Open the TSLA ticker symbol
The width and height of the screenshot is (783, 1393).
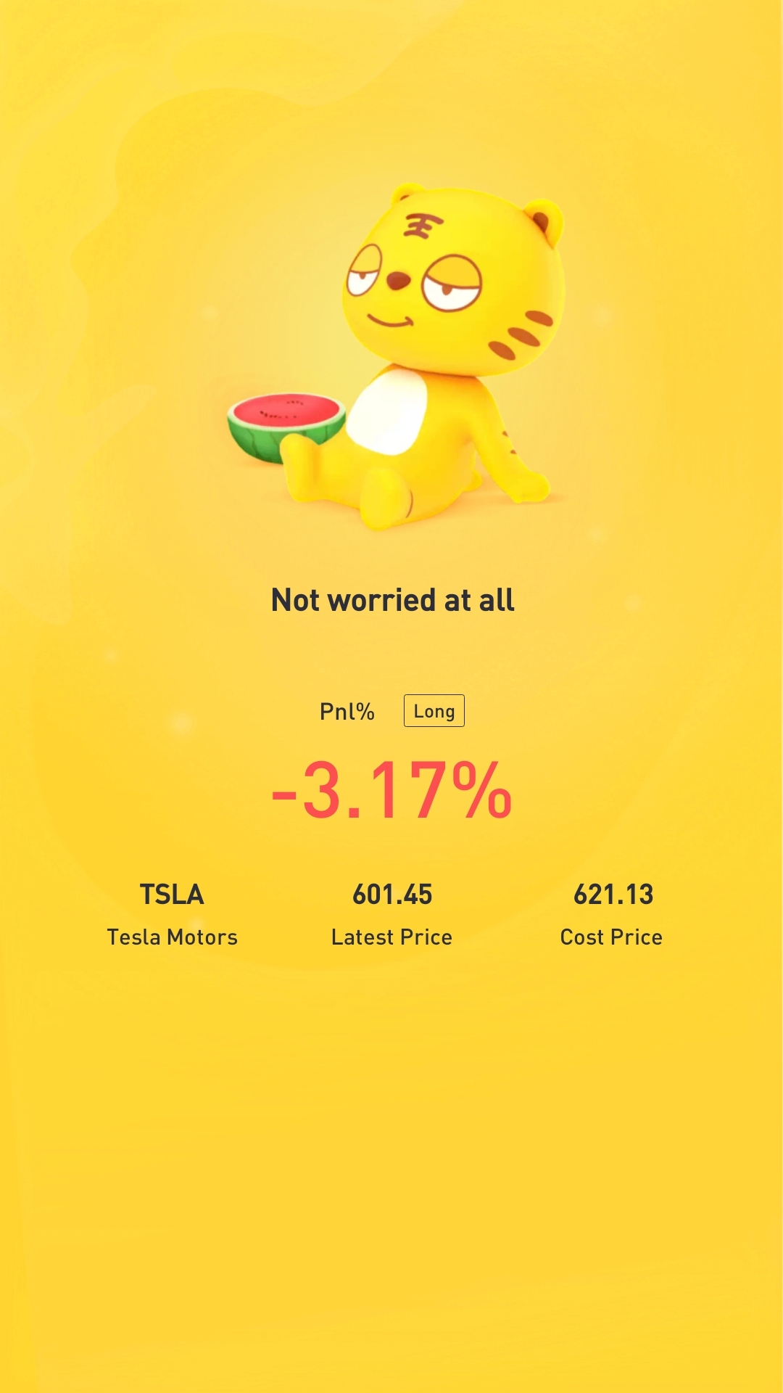coord(172,895)
